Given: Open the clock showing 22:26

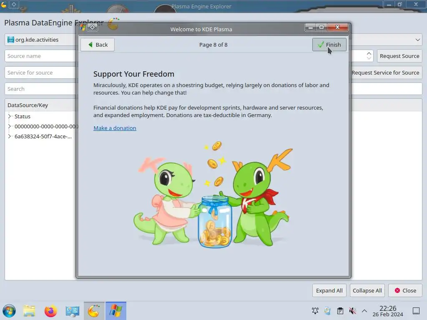Looking at the screenshot, I should tap(388, 311).
